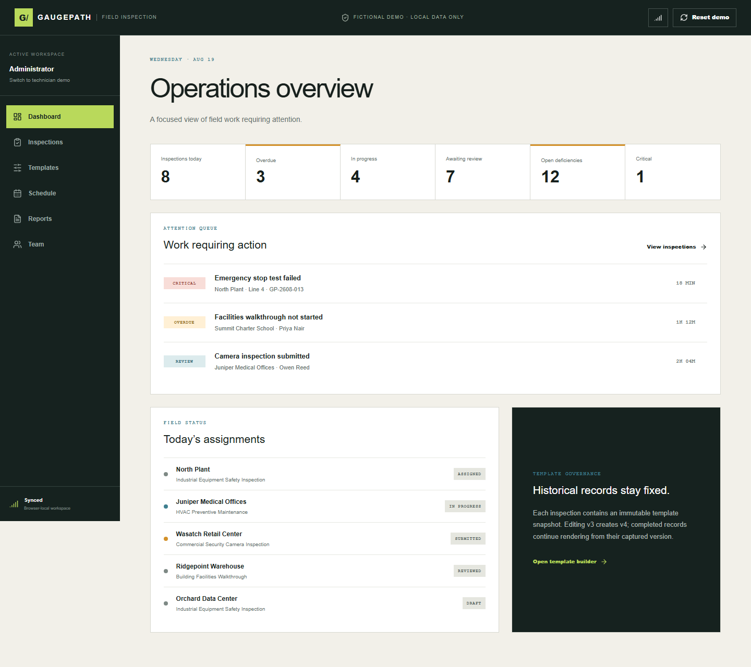Viewport: 751px width, 667px height.
Task: Click the REVIEWED status tag
Action: (469, 571)
